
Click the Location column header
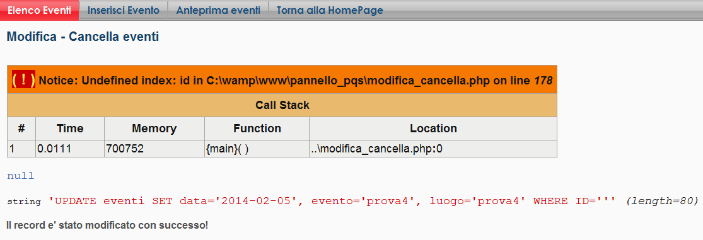click(433, 129)
